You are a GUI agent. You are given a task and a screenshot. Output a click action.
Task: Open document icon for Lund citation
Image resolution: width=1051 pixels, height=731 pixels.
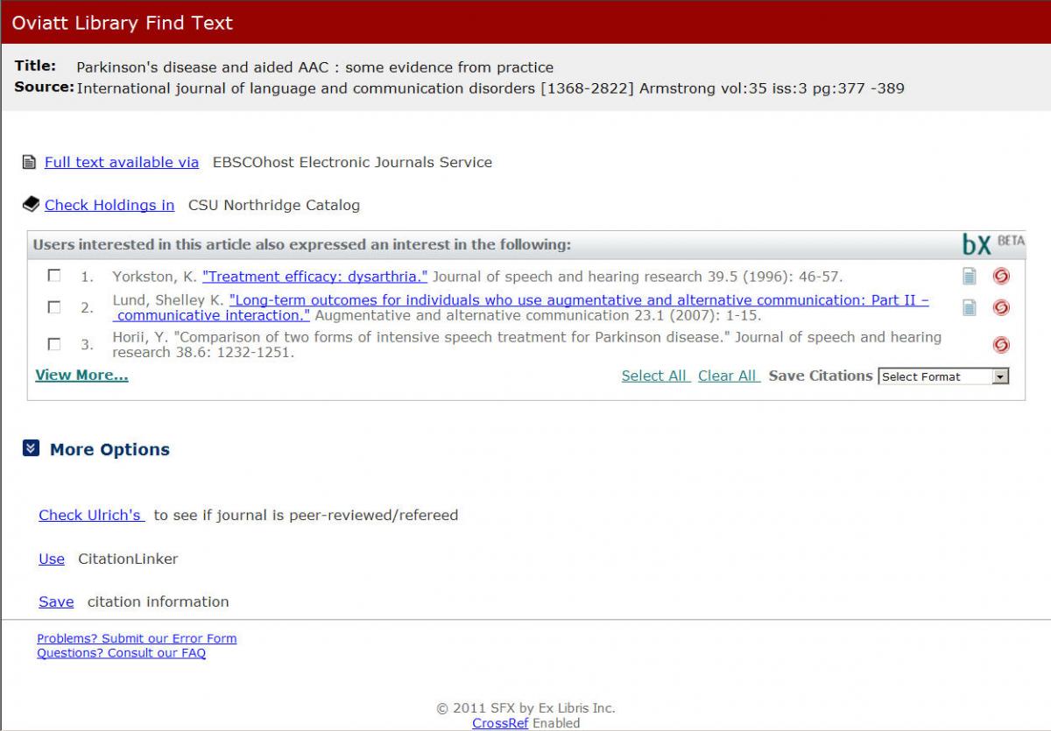coord(969,307)
